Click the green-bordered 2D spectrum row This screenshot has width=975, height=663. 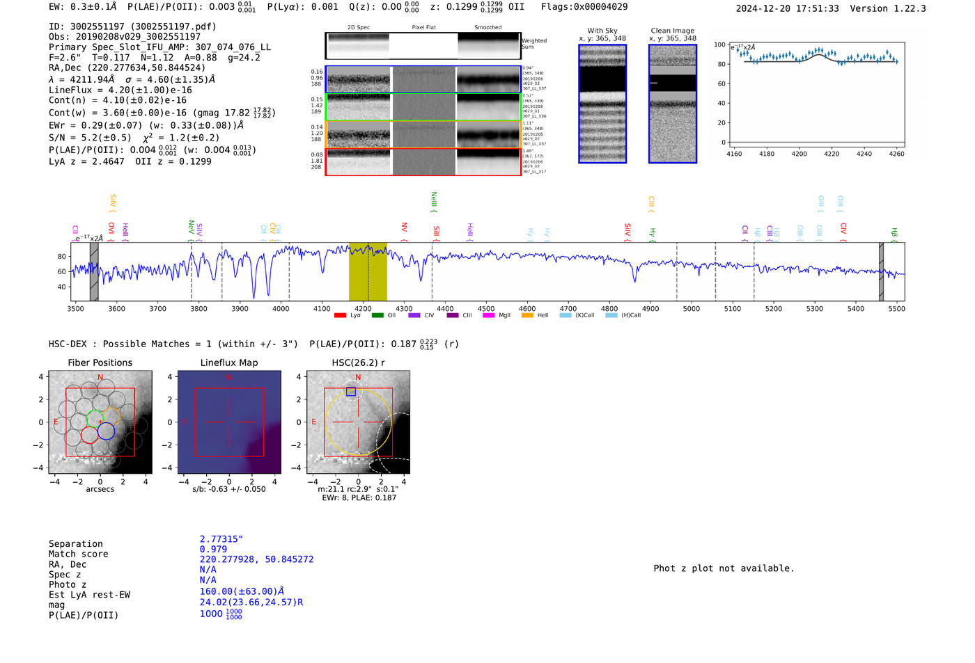click(423, 107)
